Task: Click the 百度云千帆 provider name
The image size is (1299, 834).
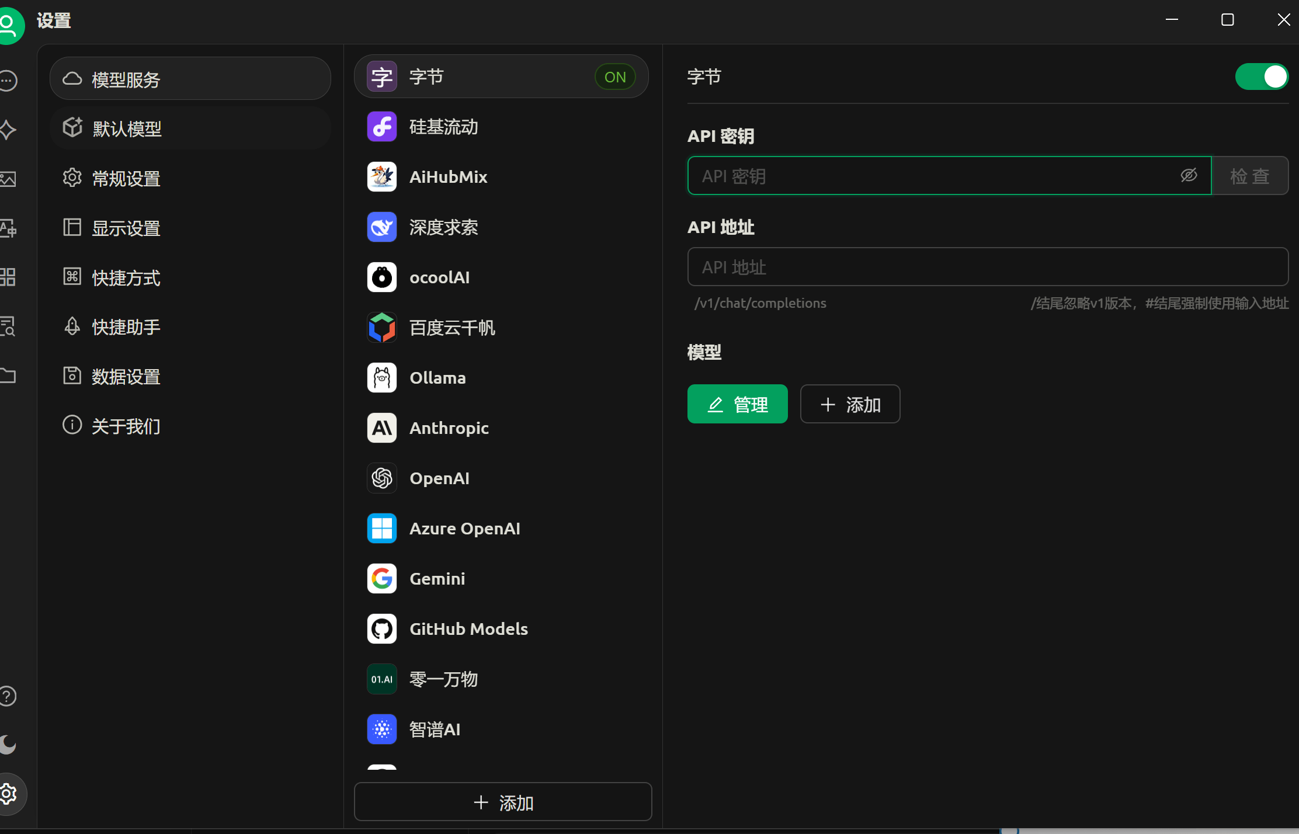Action: 453,328
